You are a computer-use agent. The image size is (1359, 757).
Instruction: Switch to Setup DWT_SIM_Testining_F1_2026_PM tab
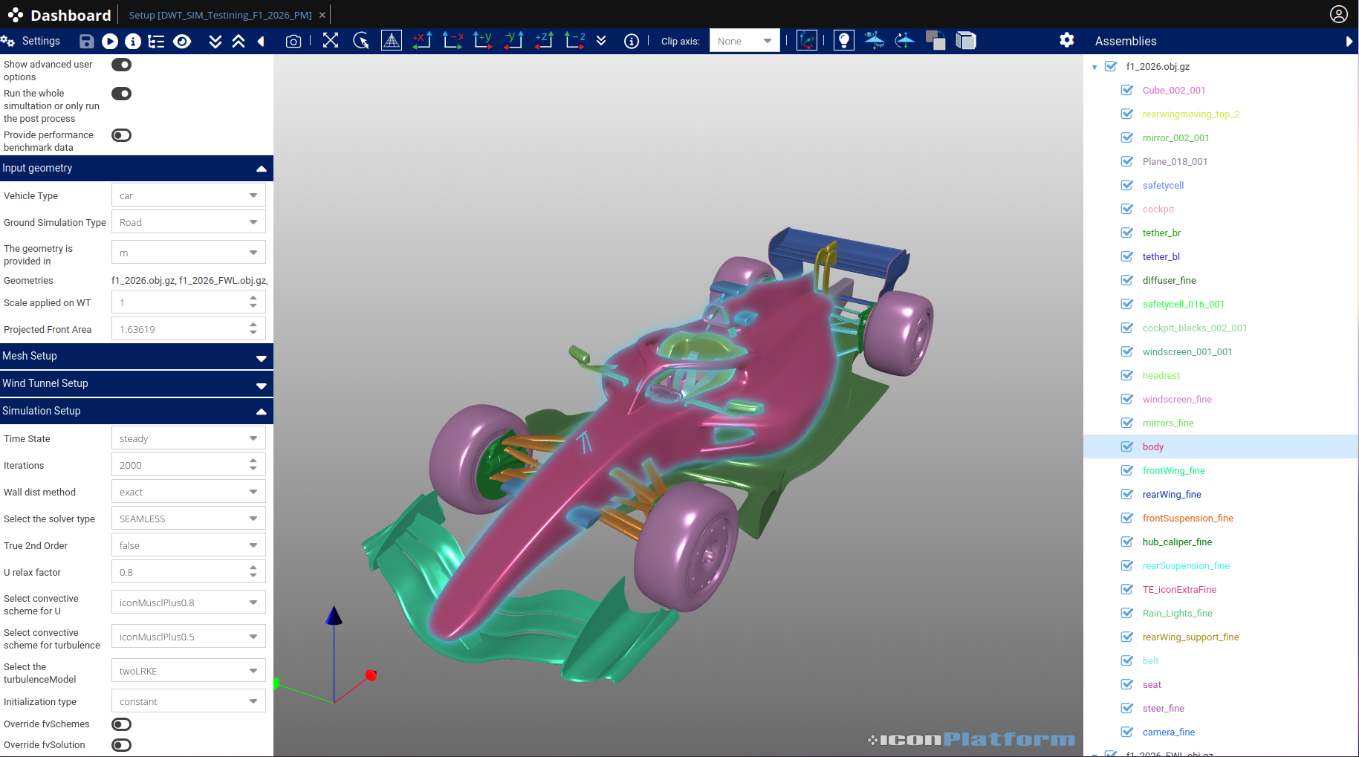pyautogui.click(x=220, y=15)
